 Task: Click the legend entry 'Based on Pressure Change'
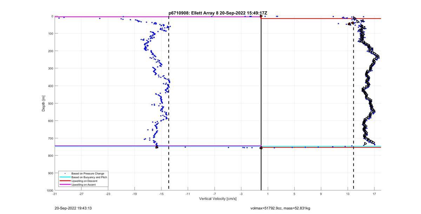[x=88, y=173]
